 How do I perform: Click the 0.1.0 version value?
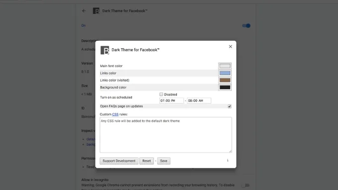click(x=85, y=72)
